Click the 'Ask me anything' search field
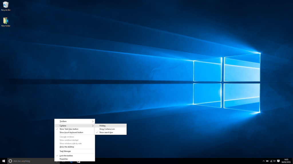 click(x=33, y=161)
